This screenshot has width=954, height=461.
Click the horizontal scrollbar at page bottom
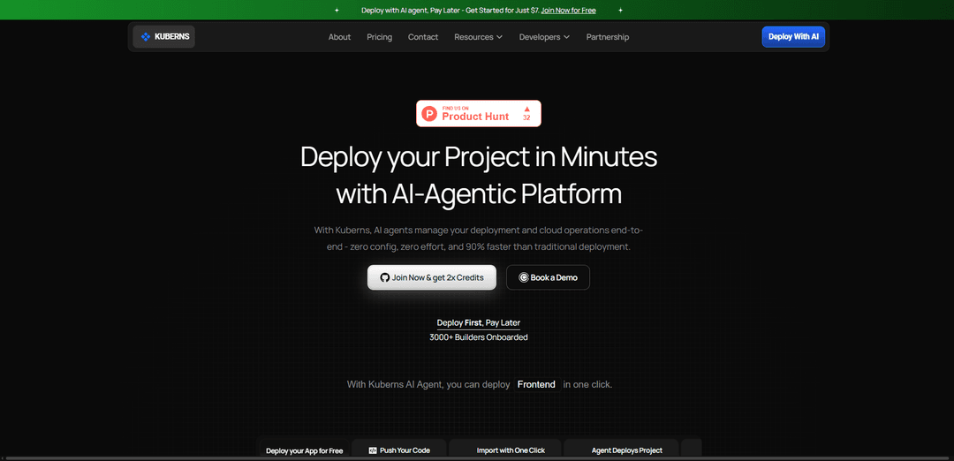tap(477, 458)
